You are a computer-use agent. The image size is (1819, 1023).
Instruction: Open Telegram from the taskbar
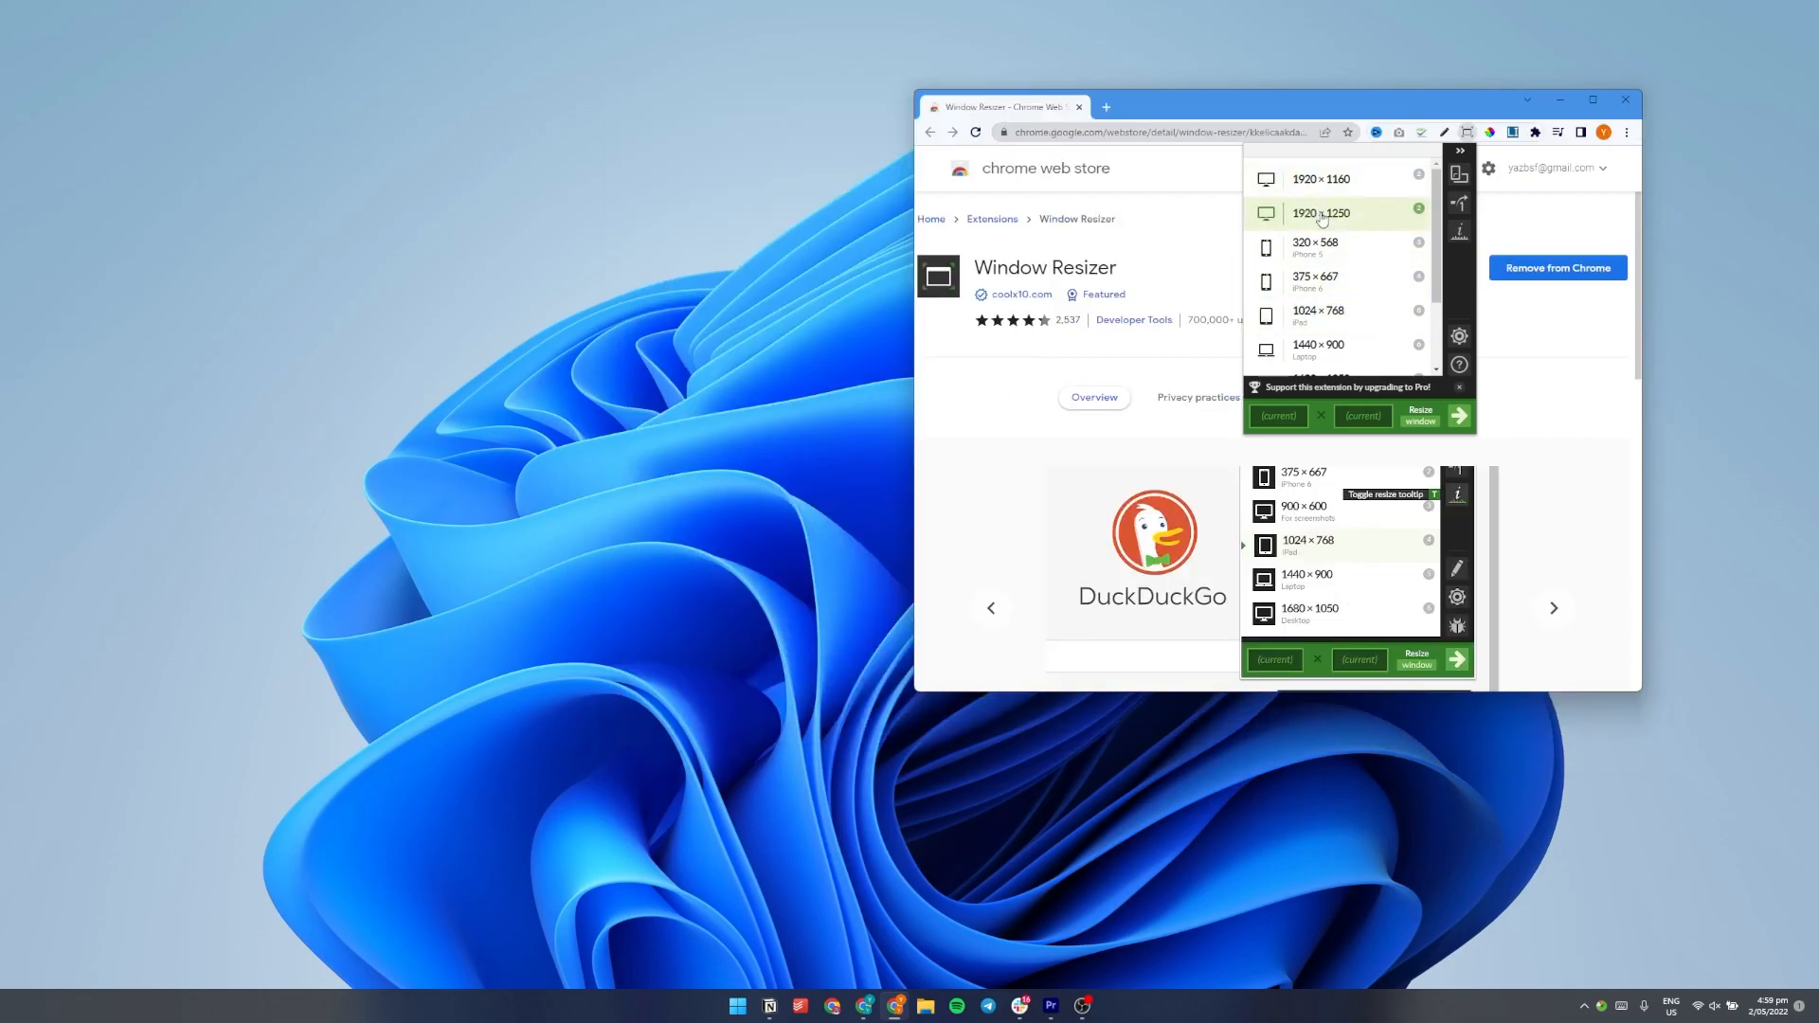pos(988,1006)
